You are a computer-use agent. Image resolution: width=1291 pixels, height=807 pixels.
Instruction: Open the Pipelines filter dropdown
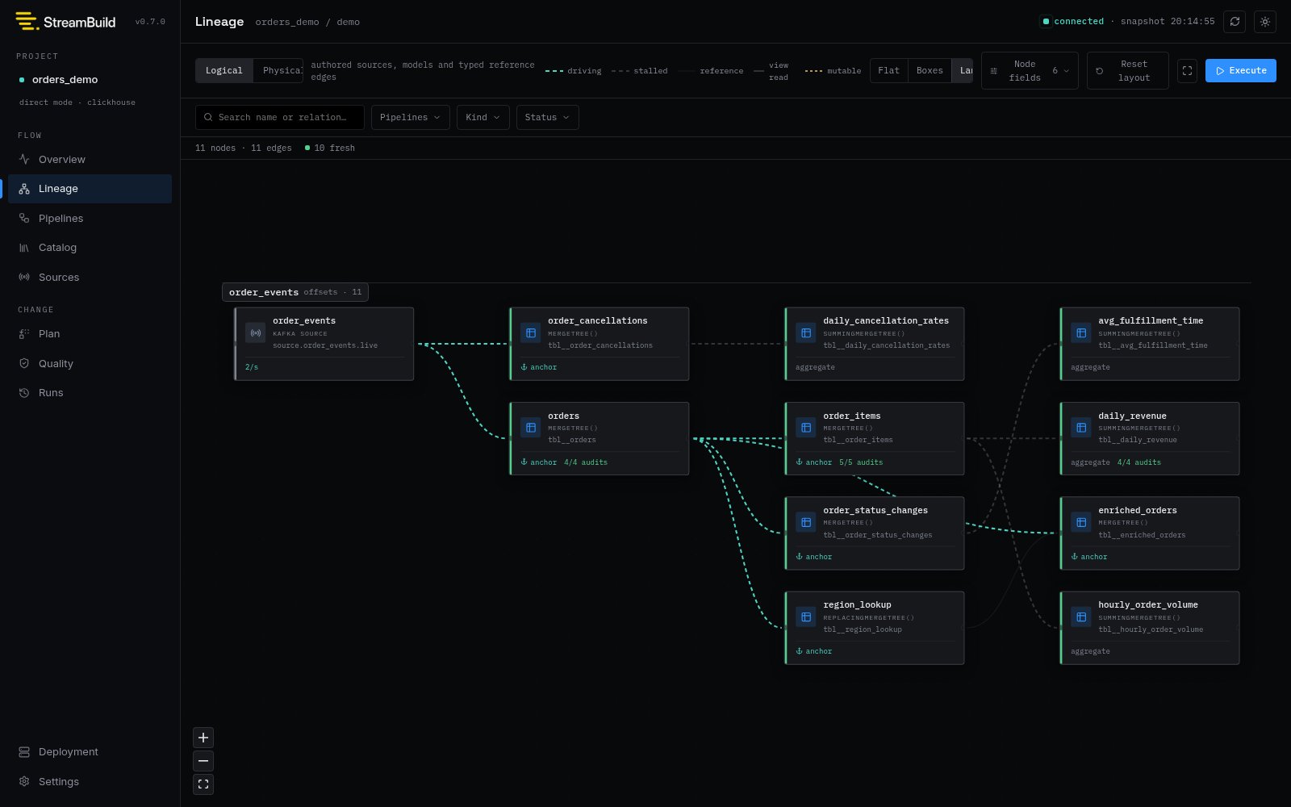411,118
